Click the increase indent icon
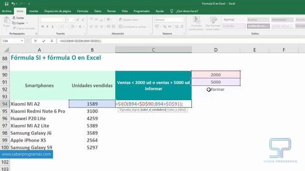This screenshot has width=305, height=171. [113, 27]
